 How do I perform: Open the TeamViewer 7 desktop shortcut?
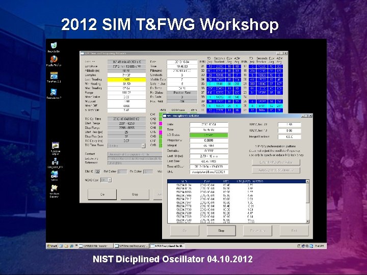pyautogui.click(x=54, y=94)
